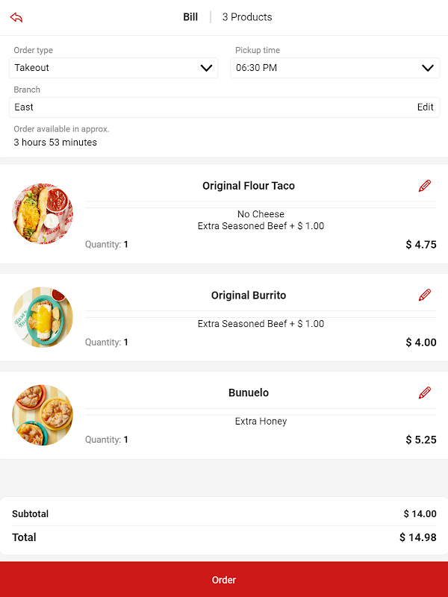Screen dimensions: 448x597
Task: Click the 06:30 PM dropdown chevron
Action: click(x=428, y=68)
